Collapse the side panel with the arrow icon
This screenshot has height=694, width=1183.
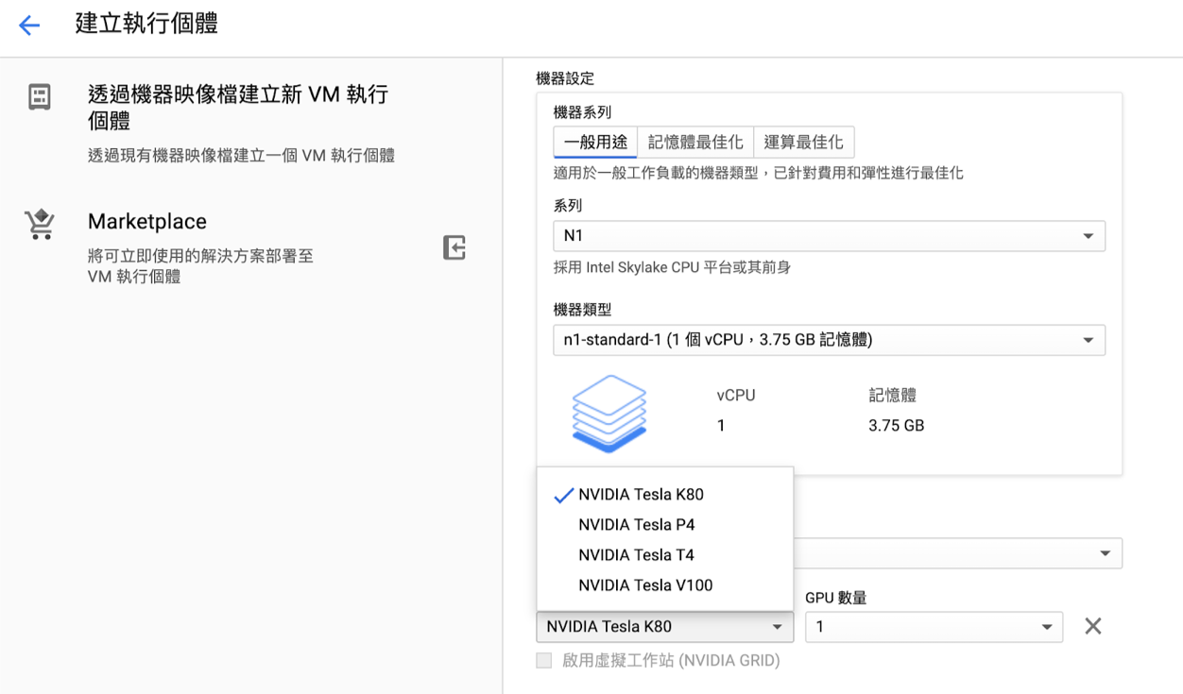click(454, 247)
